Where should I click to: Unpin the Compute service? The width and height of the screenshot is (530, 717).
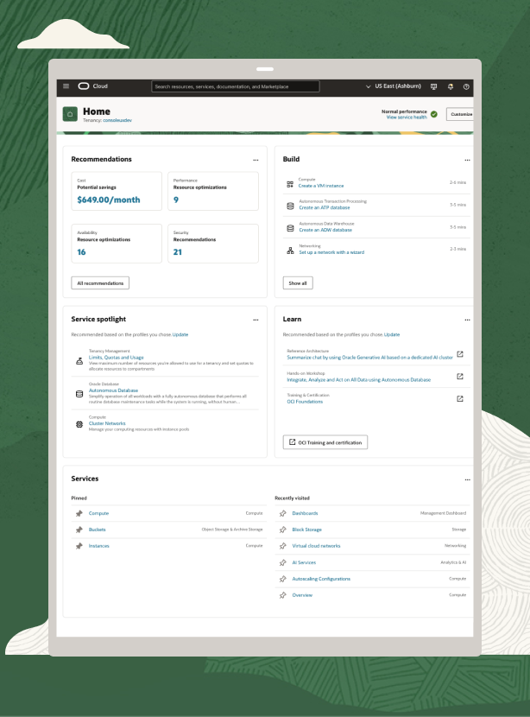point(79,513)
